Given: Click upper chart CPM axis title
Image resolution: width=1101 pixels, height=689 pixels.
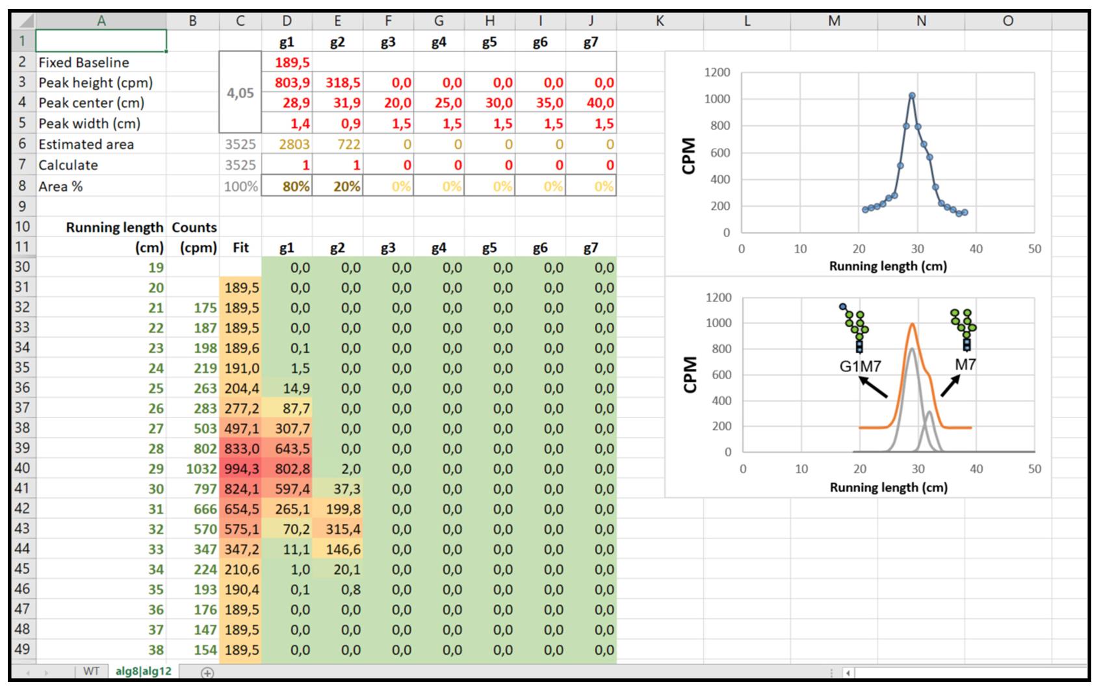Looking at the screenshot, I should (689, 156).
